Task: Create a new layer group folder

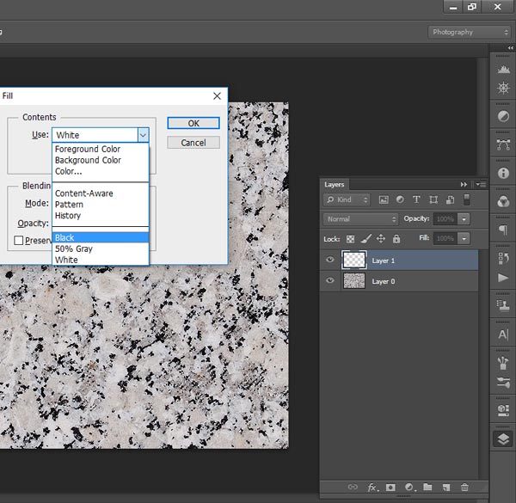Action: (429, 488)
